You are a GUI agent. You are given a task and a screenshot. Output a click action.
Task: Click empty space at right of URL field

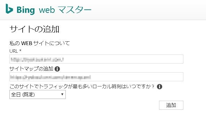tap(124, 59)
